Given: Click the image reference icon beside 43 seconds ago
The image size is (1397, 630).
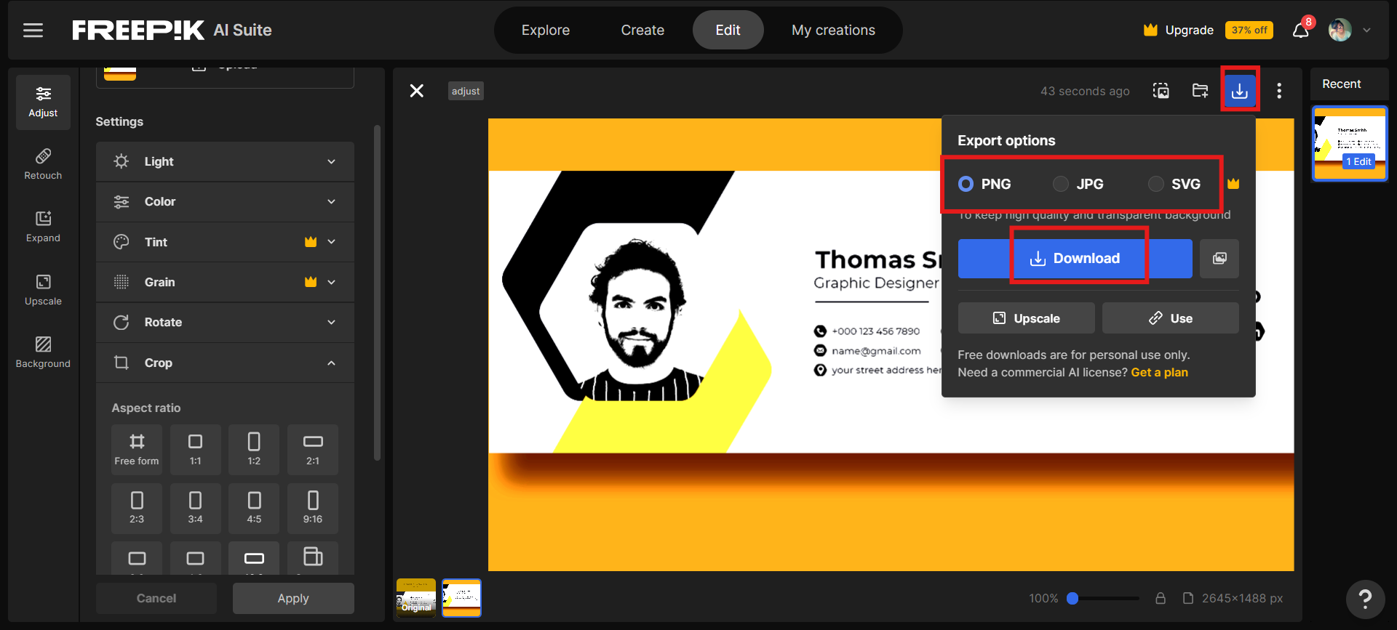Looking at the screenshot, I should click(1161, 91).
